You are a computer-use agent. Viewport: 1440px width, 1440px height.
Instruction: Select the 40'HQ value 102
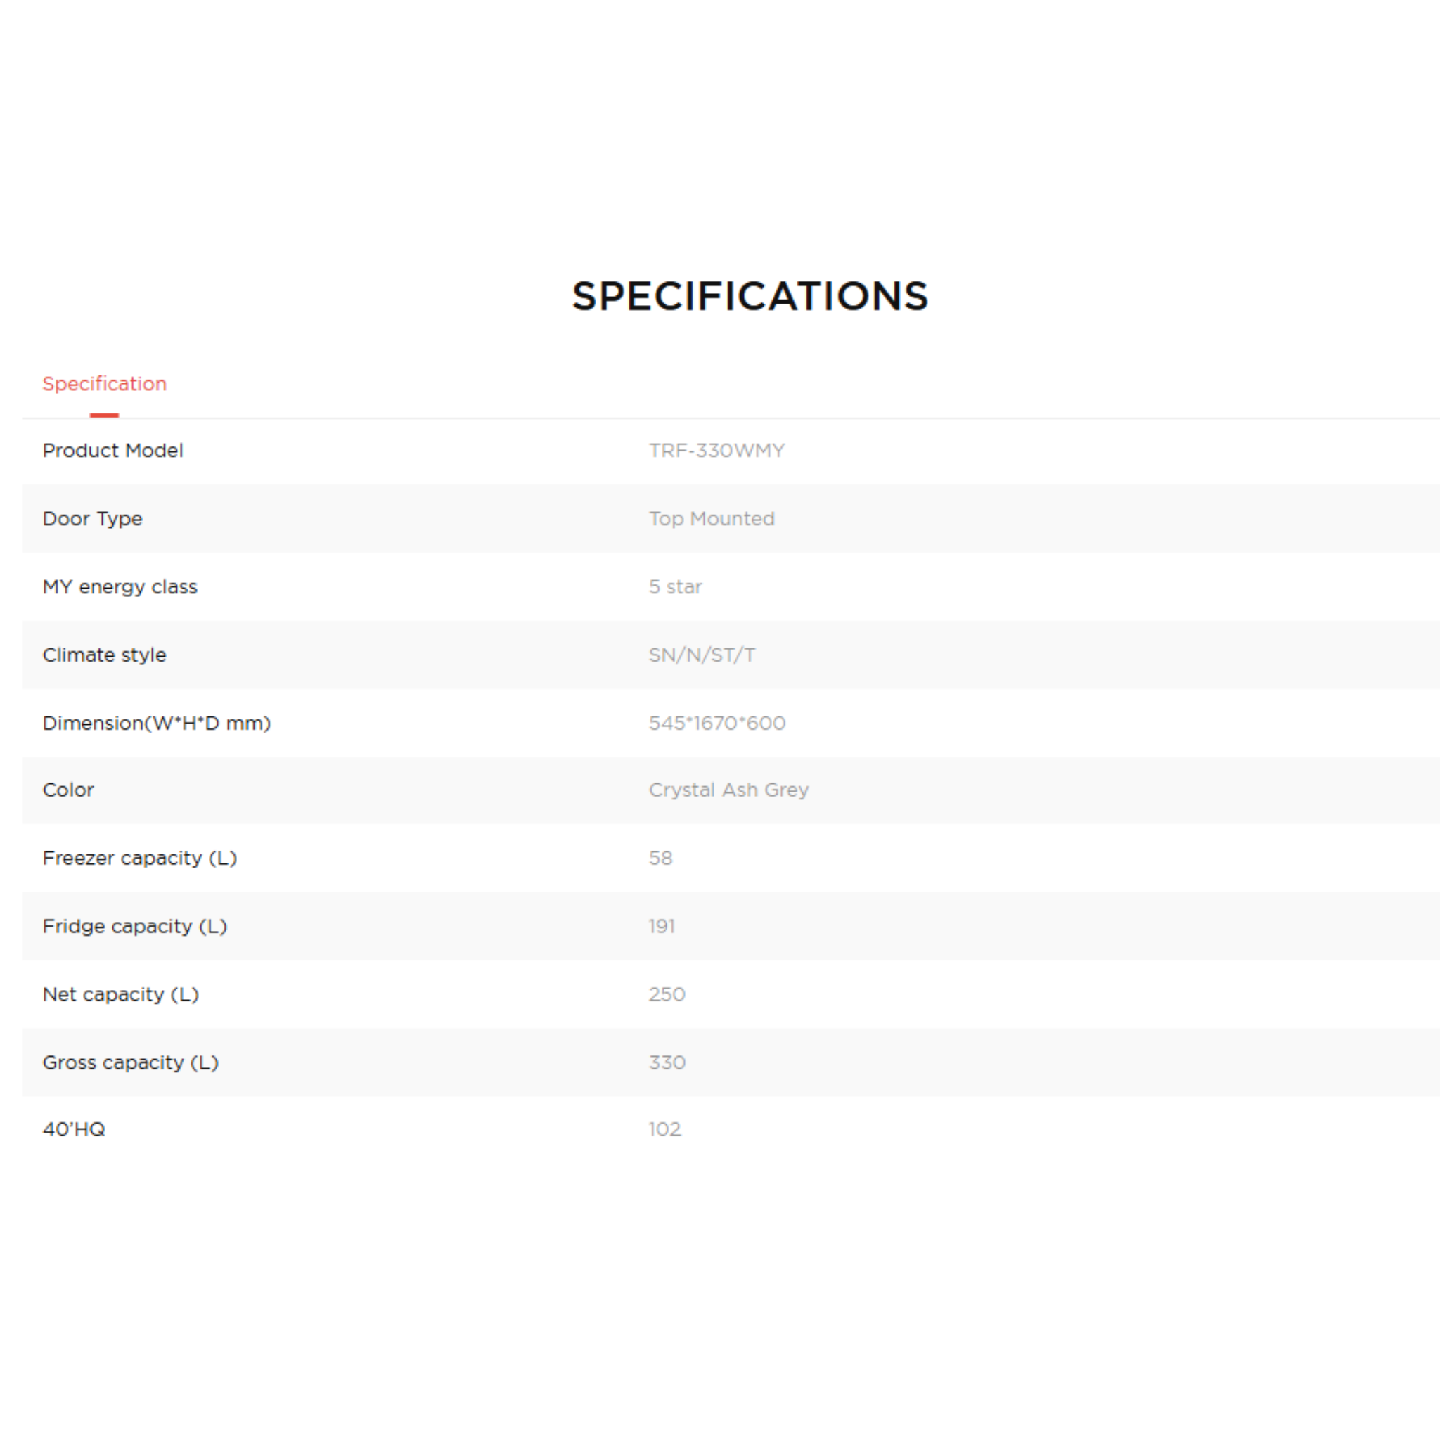pos(665,1129)
